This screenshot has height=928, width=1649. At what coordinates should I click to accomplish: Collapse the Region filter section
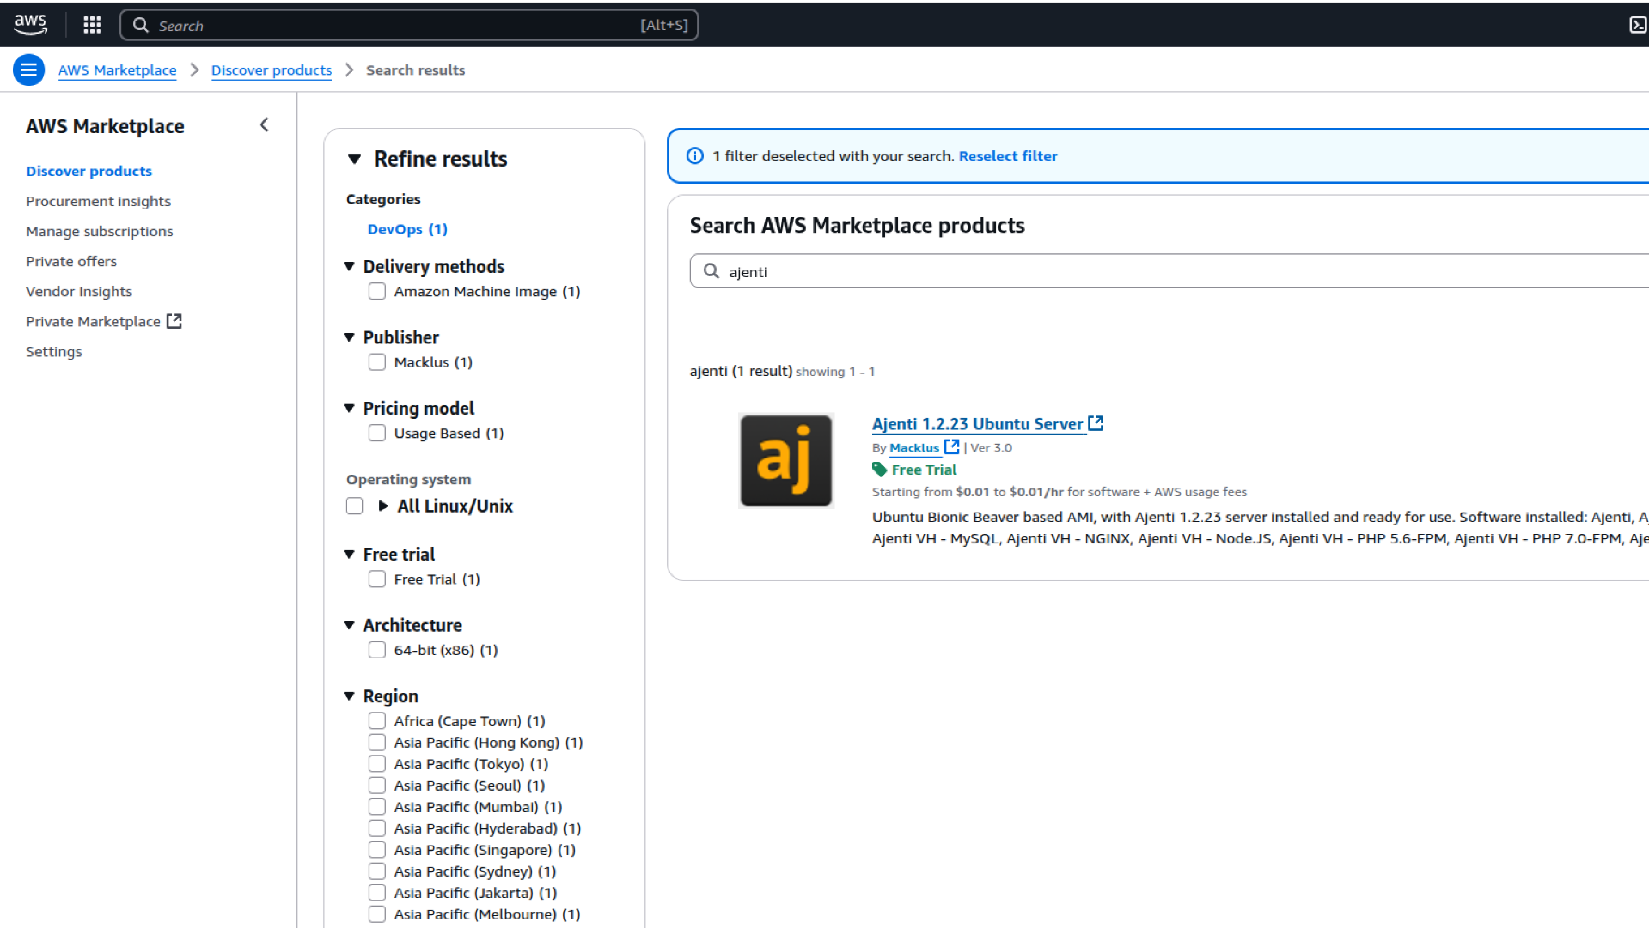click(349, 695)
